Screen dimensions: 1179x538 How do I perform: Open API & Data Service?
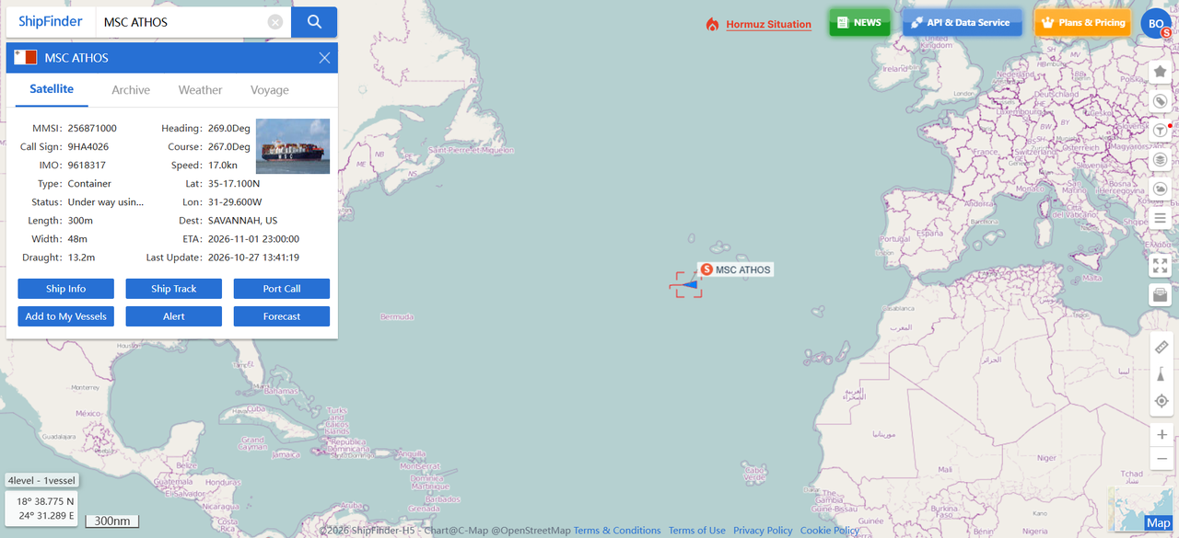[x=963, y=23]
